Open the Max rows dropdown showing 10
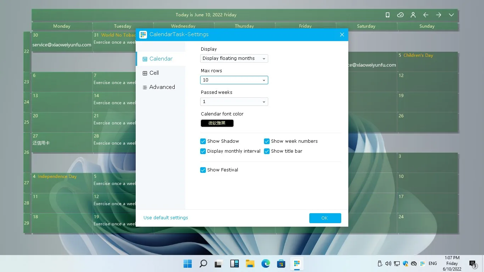 point(234,80)
